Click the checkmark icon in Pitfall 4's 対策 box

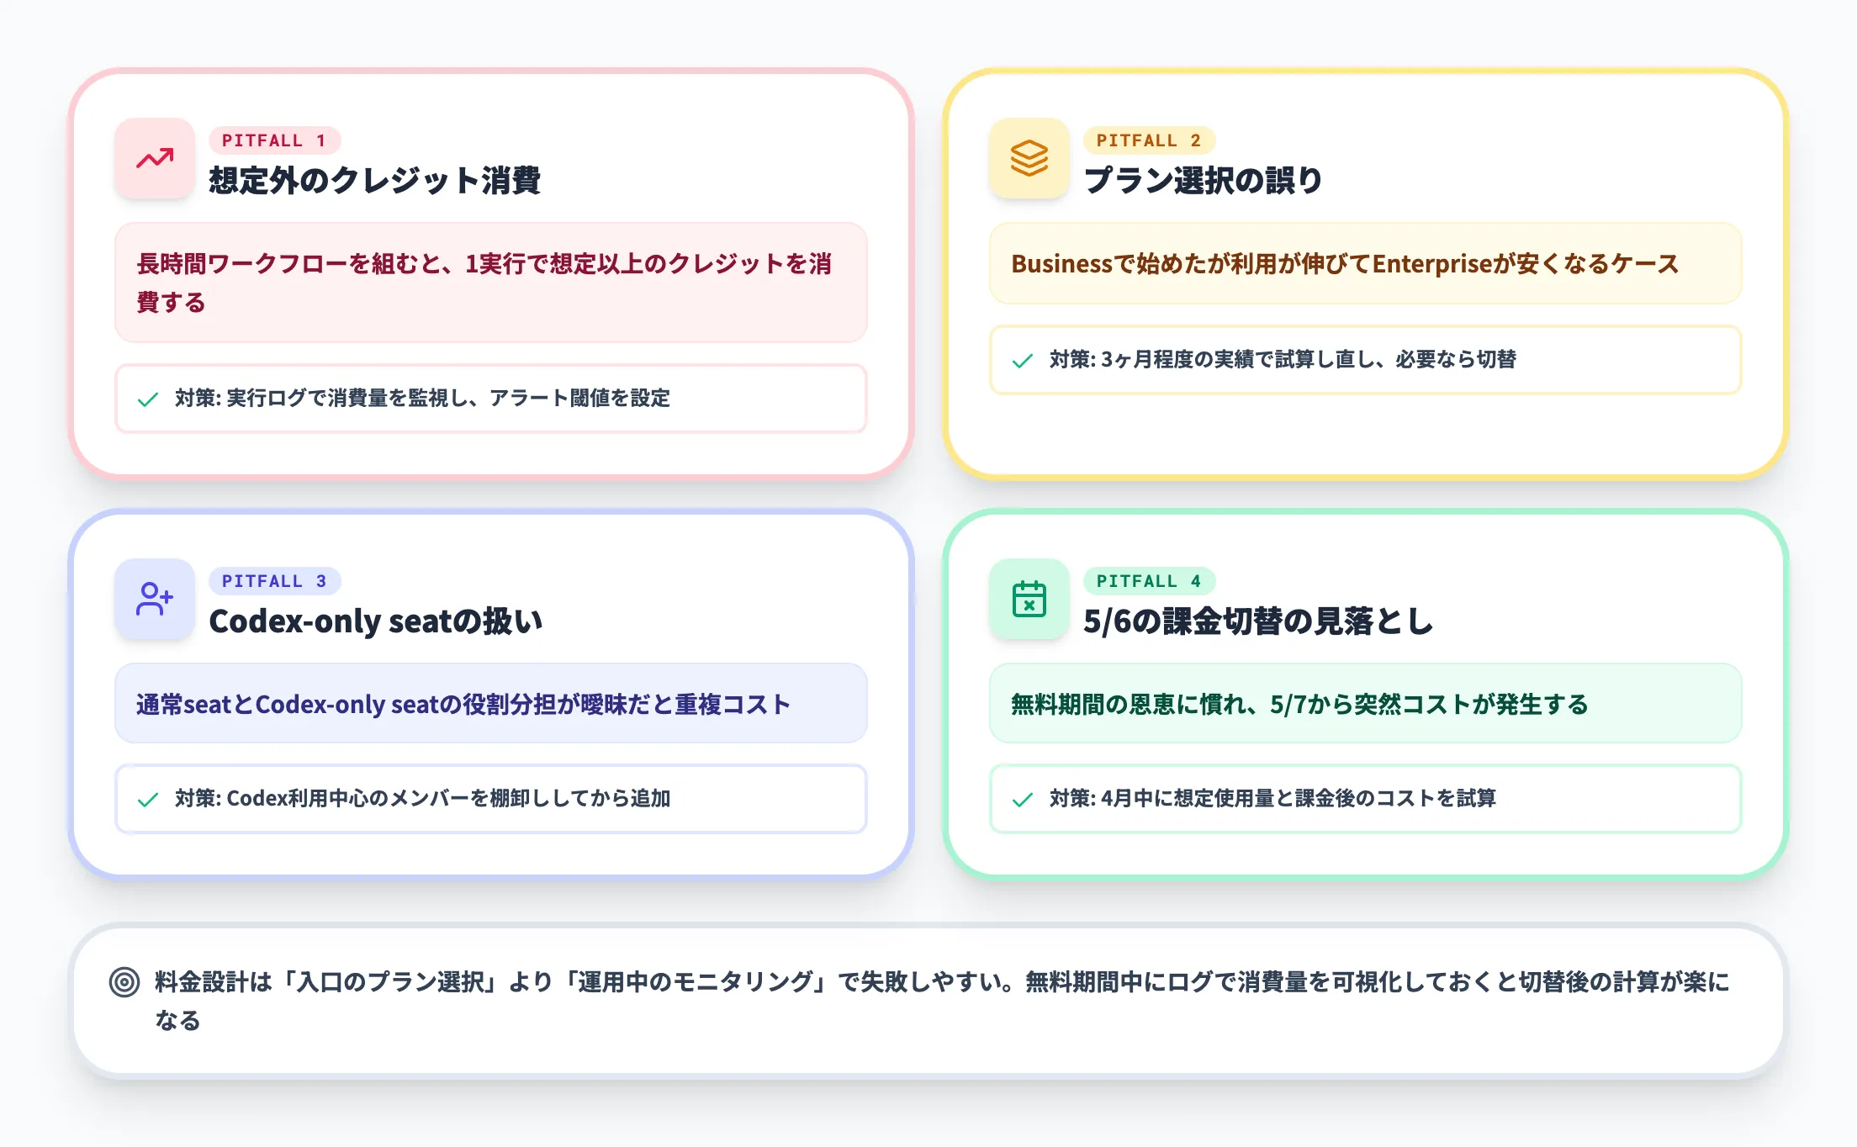pos(1023,799)
